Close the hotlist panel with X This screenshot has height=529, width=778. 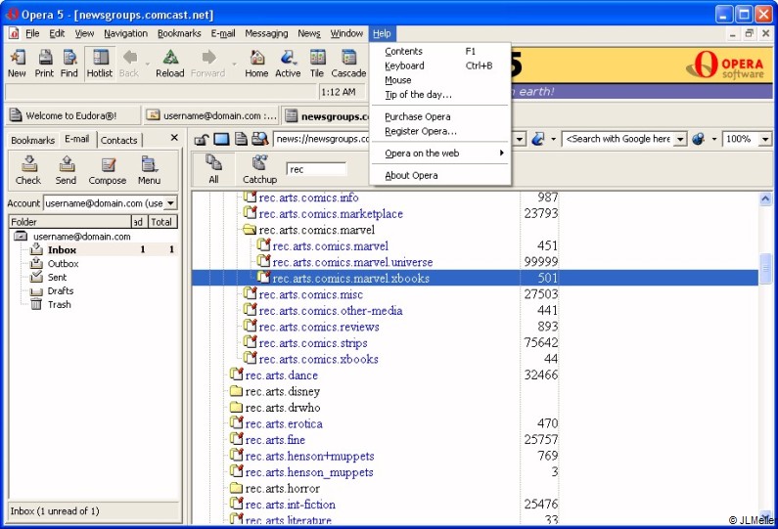(174, 138)
